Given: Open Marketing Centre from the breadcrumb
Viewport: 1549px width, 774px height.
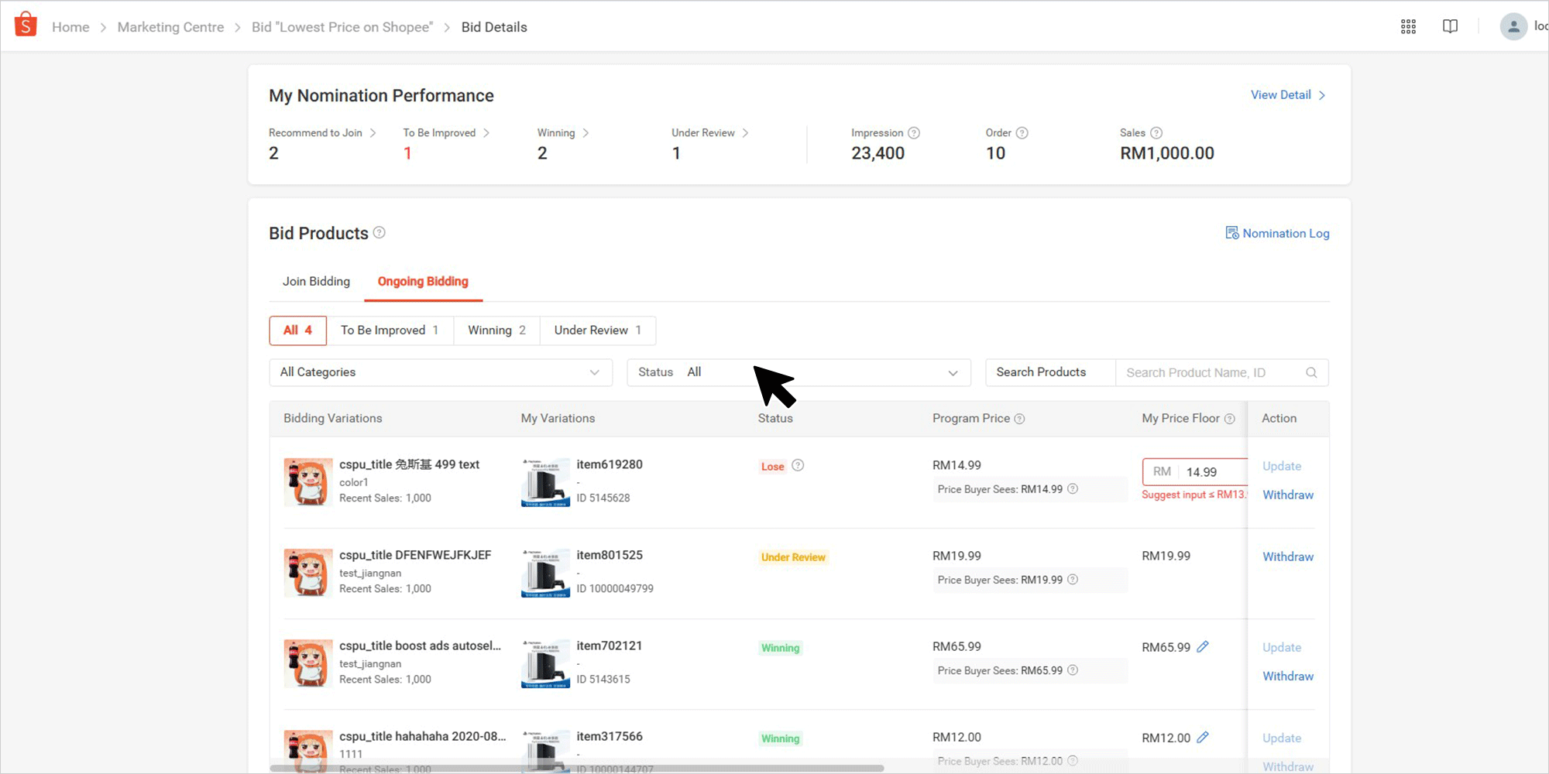Looking at the screenshot, I should pos(170,26).
